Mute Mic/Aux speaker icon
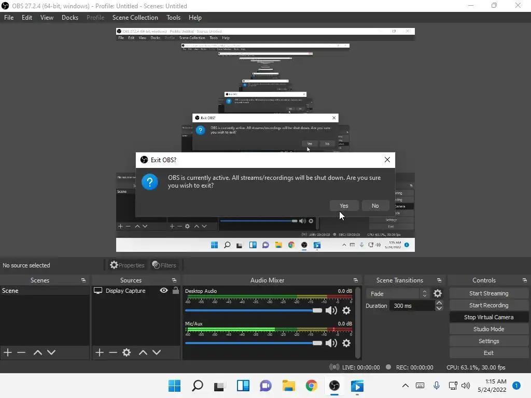This screenshot has height=398, width=531. (x=331, y=343)
